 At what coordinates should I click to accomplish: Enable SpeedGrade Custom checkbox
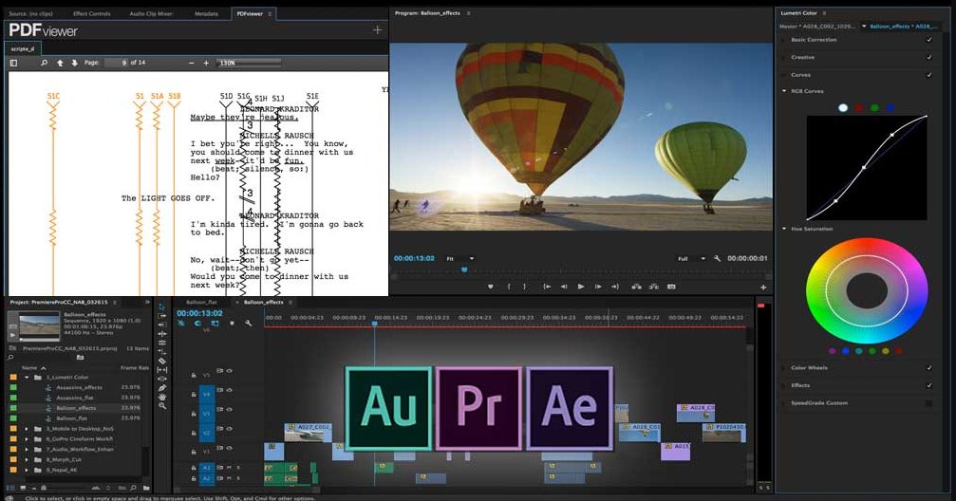tap(928, 403)
